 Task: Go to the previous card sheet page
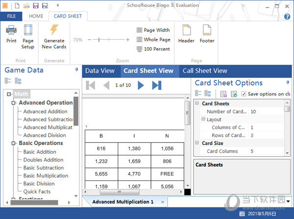coord(106,85)
